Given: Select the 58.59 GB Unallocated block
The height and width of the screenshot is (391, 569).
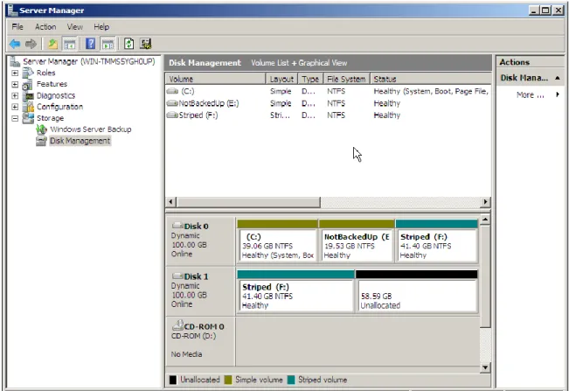Looking at the screenshot, I should [x=417, y=290].
